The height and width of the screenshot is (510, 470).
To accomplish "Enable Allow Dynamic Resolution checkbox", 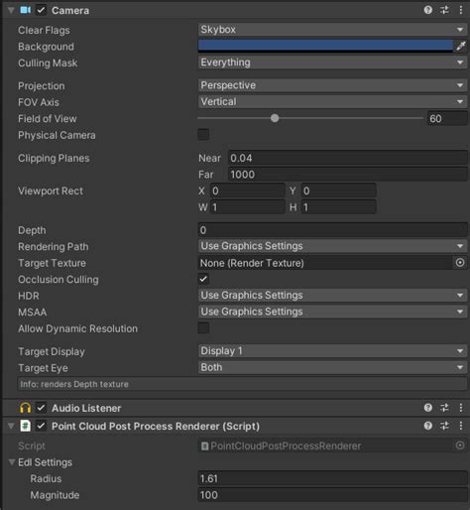I will click(x=203, y=328).
